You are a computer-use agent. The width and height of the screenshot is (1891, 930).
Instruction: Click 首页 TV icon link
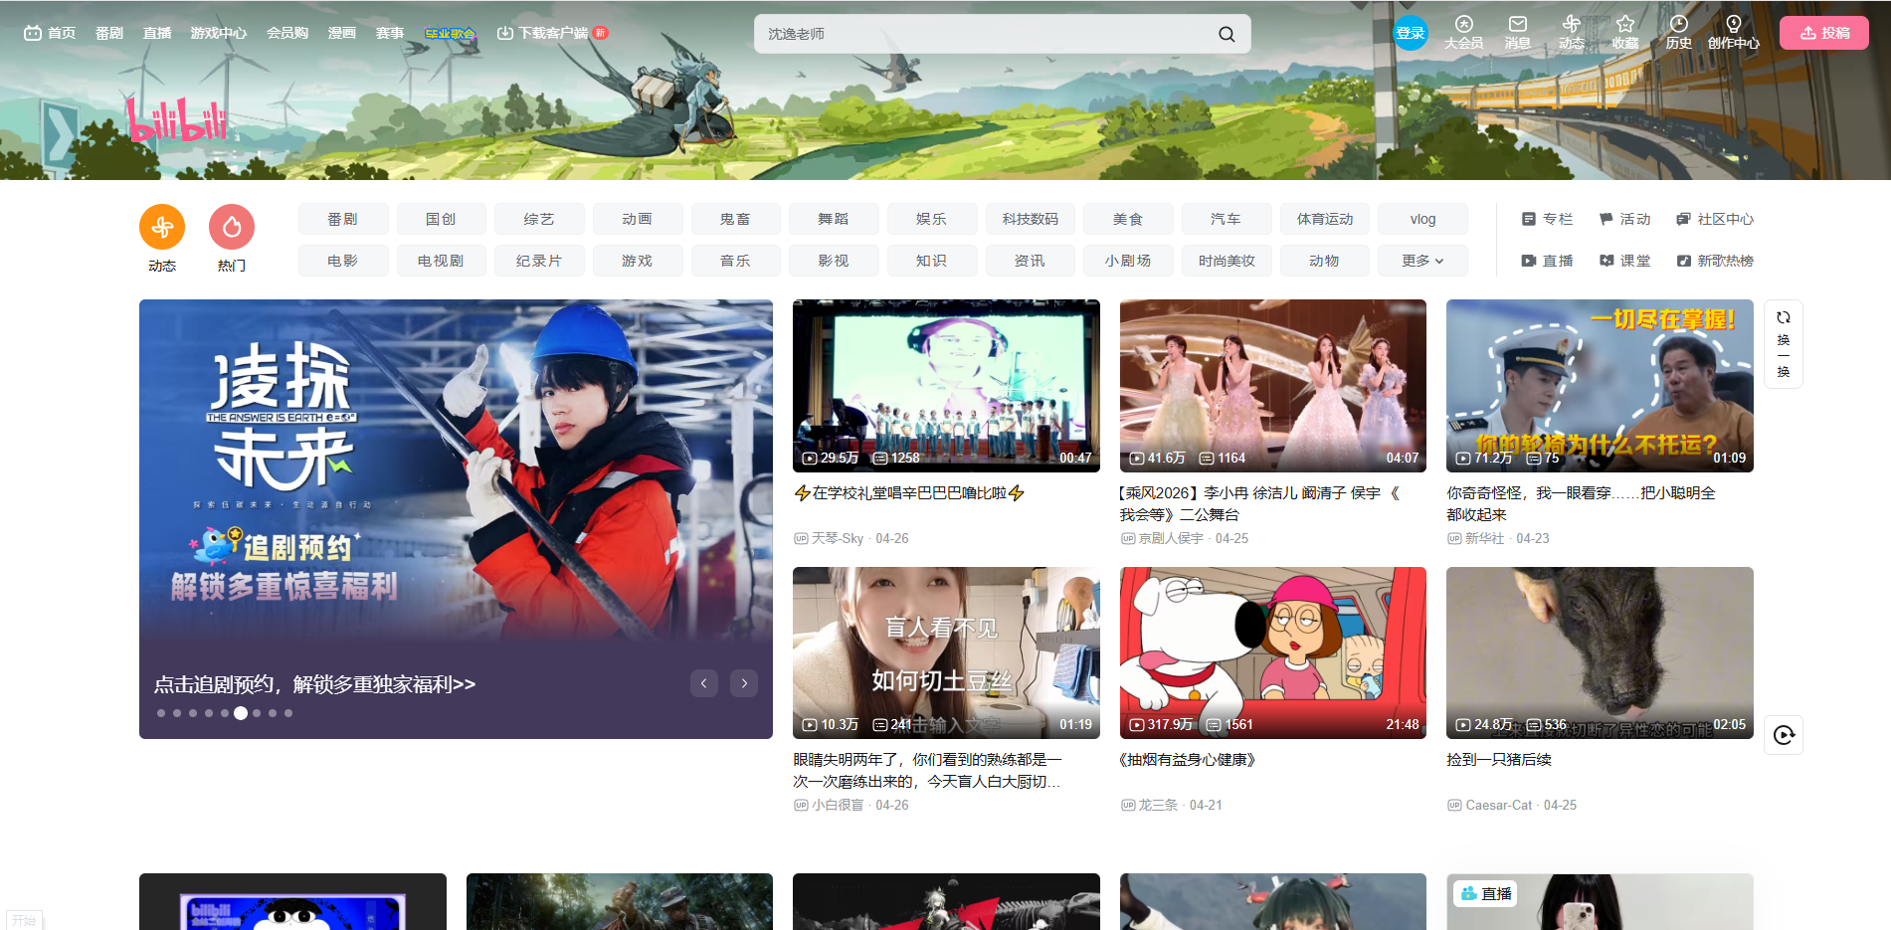click(x=50, y=33)
